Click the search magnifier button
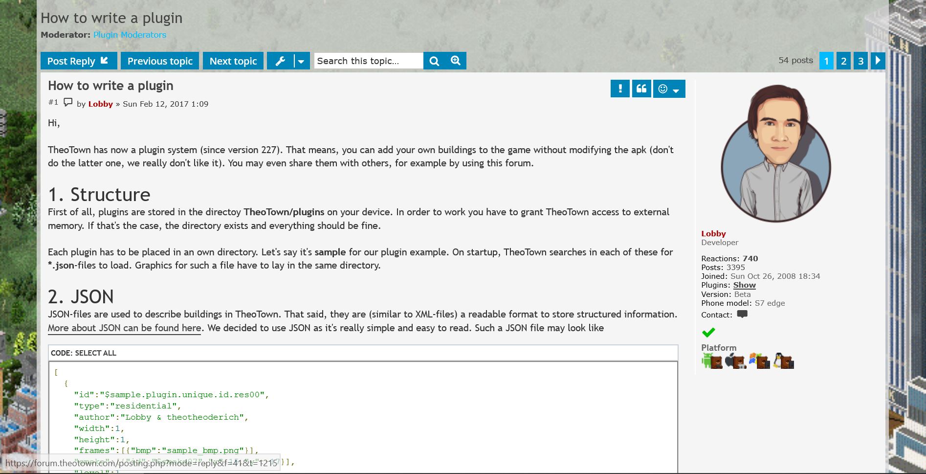This screenshot has width=926, height=474. (434, 61)
